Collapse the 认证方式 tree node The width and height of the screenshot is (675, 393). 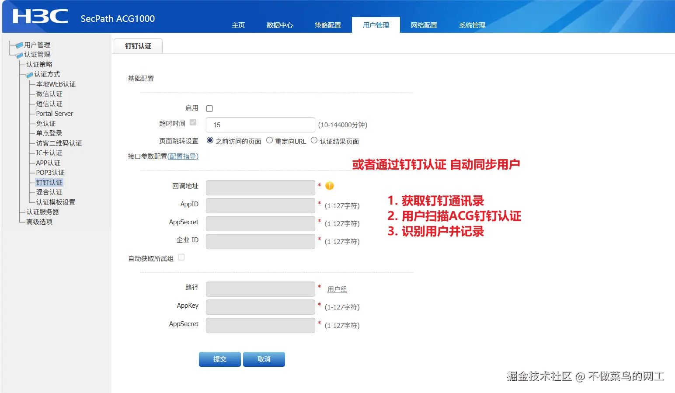[47, 74]
